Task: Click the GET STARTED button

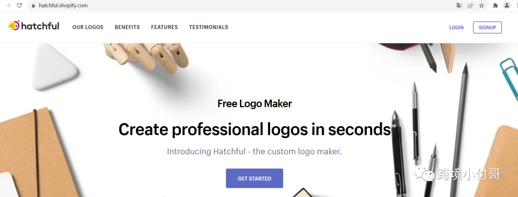Action: (x=254, y=178)
